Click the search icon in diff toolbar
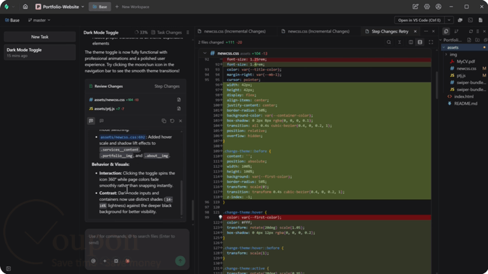The width and height of the screenshot is (488, 274). pos(388,42)
